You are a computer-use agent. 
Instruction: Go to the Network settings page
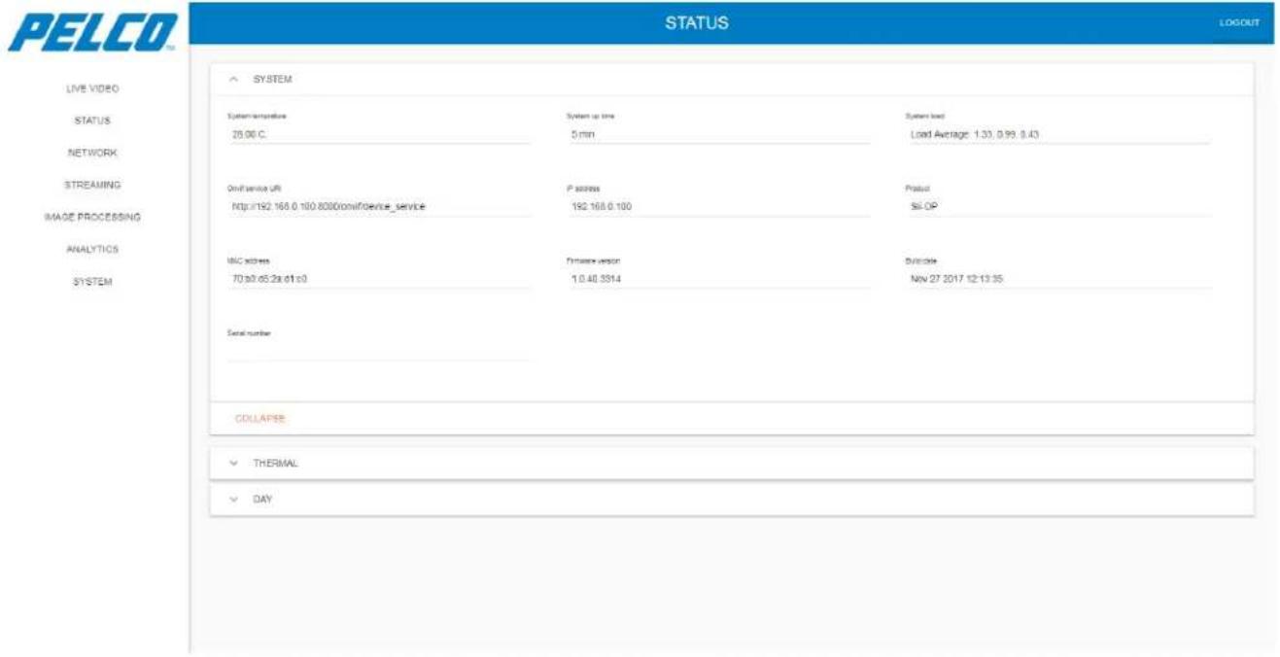pyautogui.click(x=92, y=153)
